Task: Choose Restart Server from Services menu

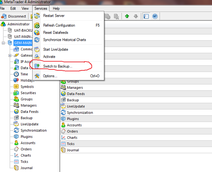Action: [x=68, y=16]
